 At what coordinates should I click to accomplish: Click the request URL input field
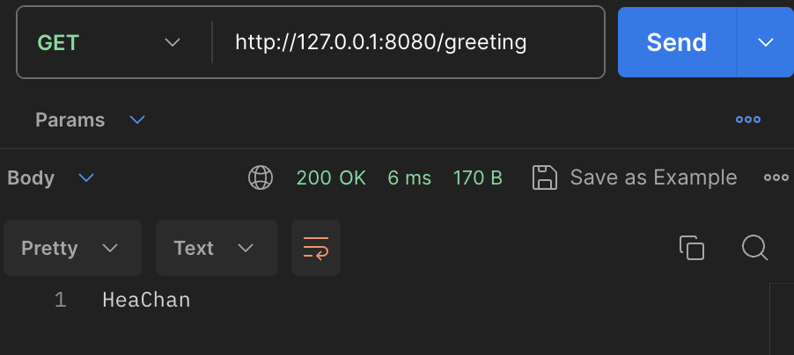point(408,42)
